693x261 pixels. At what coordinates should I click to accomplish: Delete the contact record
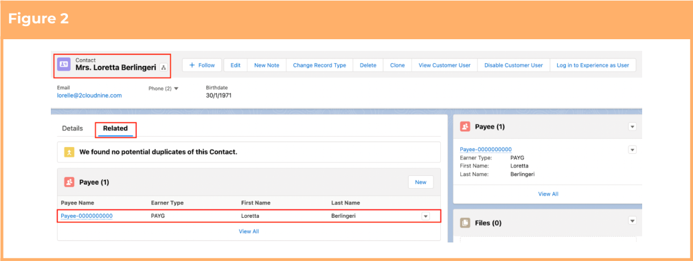point(368,65)
